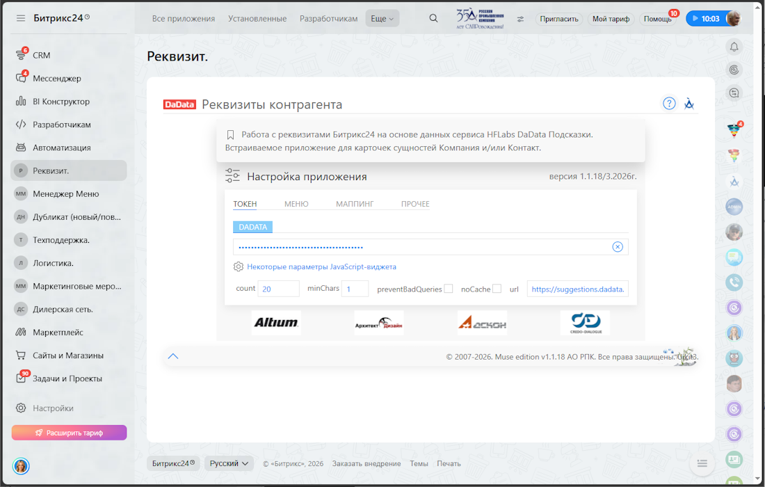This screenshot has width=765, height=487.
Task: Click the Помощь button
Action: click(657, 19)
